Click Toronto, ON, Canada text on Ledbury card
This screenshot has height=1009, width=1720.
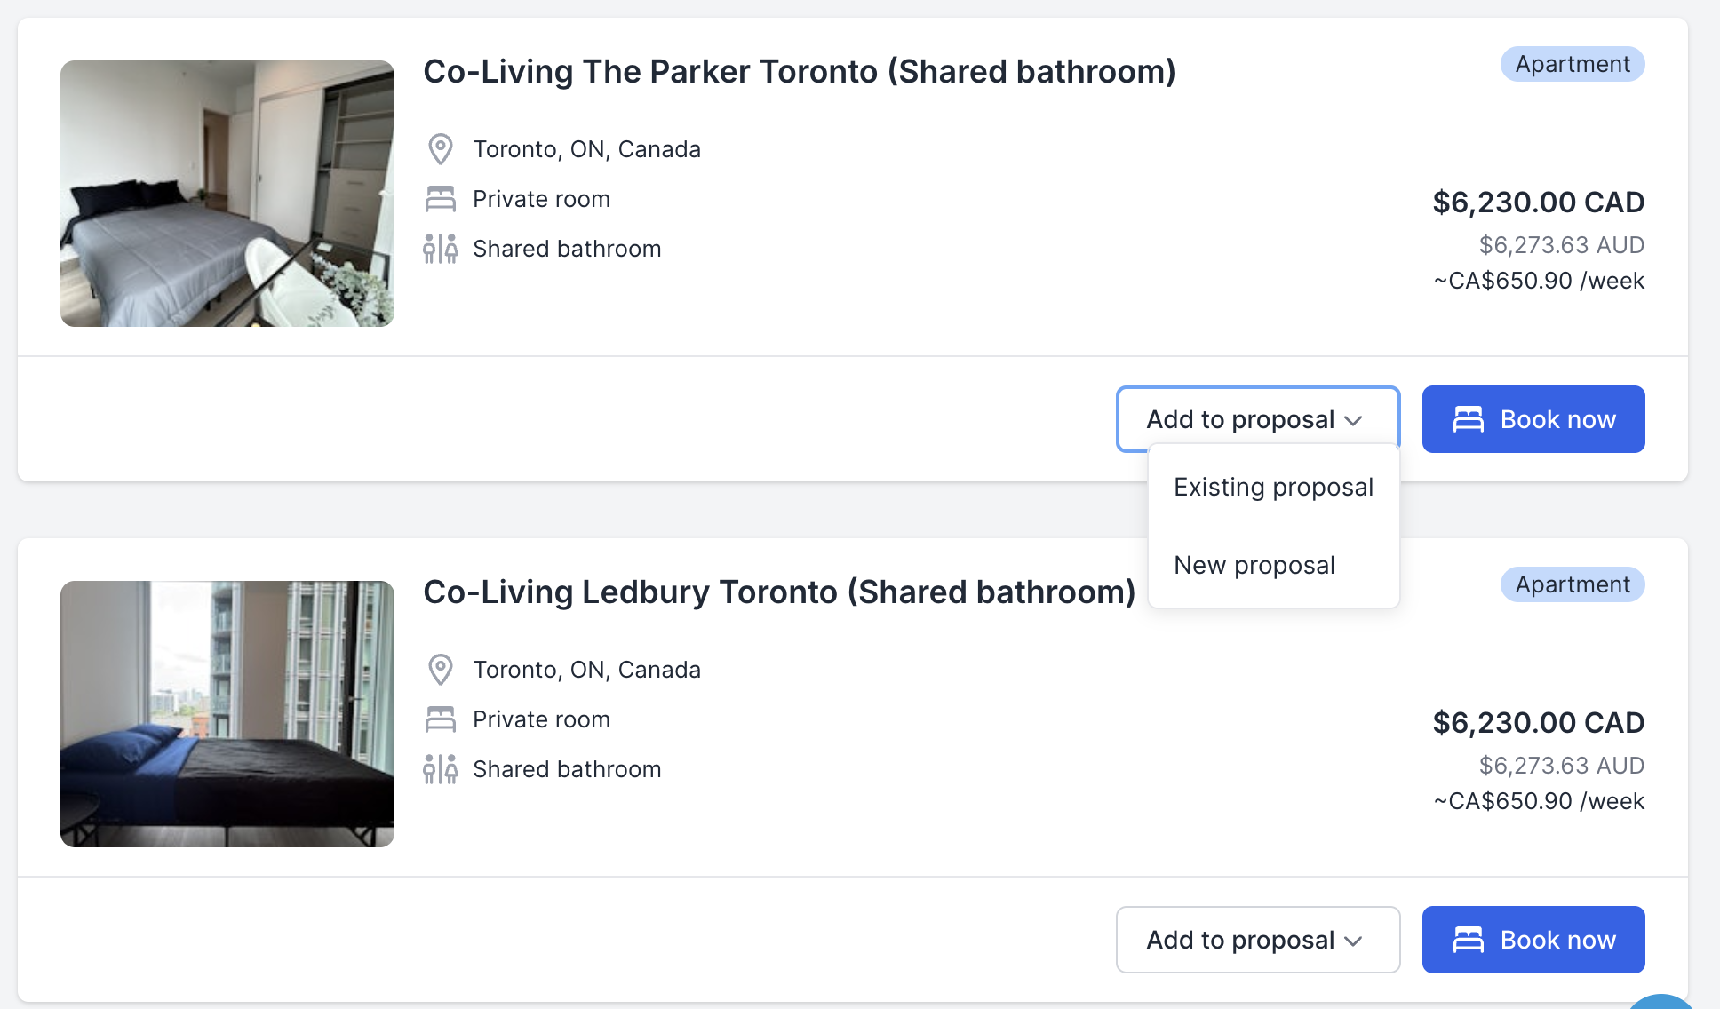(586, 670)
